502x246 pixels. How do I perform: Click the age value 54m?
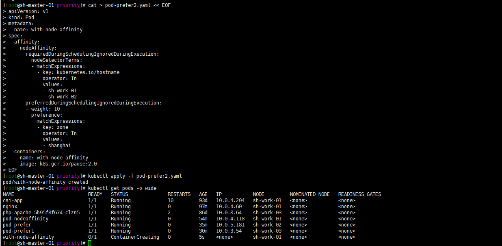pos(203,219)
